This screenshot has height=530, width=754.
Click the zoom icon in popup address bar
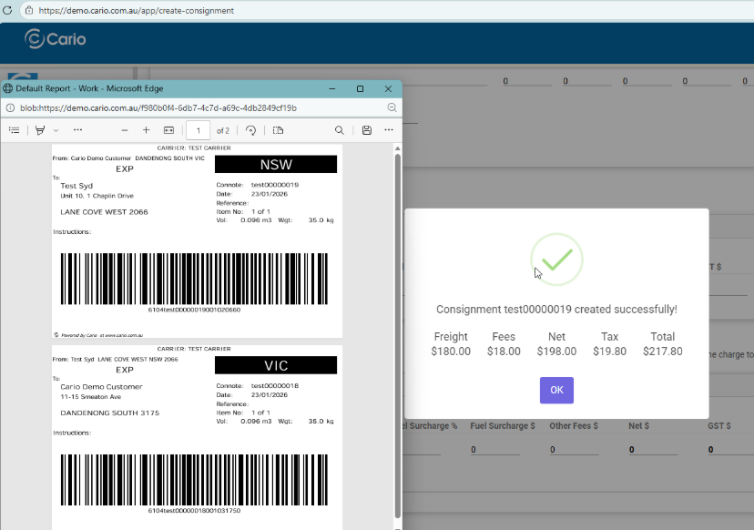click(x=392, y=107)
